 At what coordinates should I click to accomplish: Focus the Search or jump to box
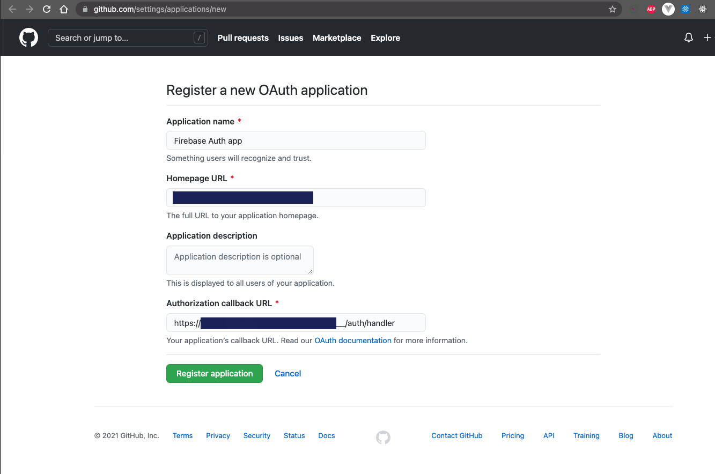click(123, 38)
